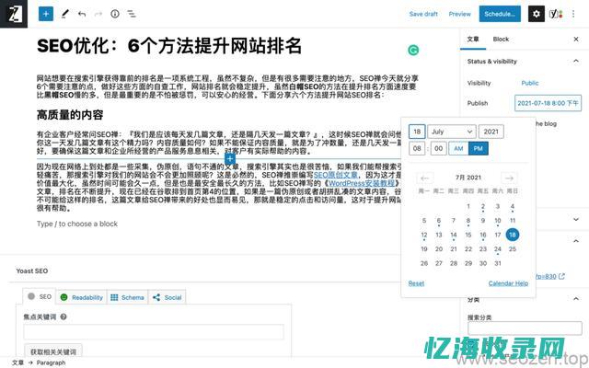Screen dimensions: 589x368
Task: Select the AM time option
Action: coord(458,148)
